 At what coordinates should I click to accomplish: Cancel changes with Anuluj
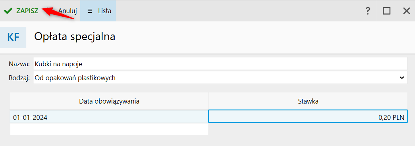point(68,11)
